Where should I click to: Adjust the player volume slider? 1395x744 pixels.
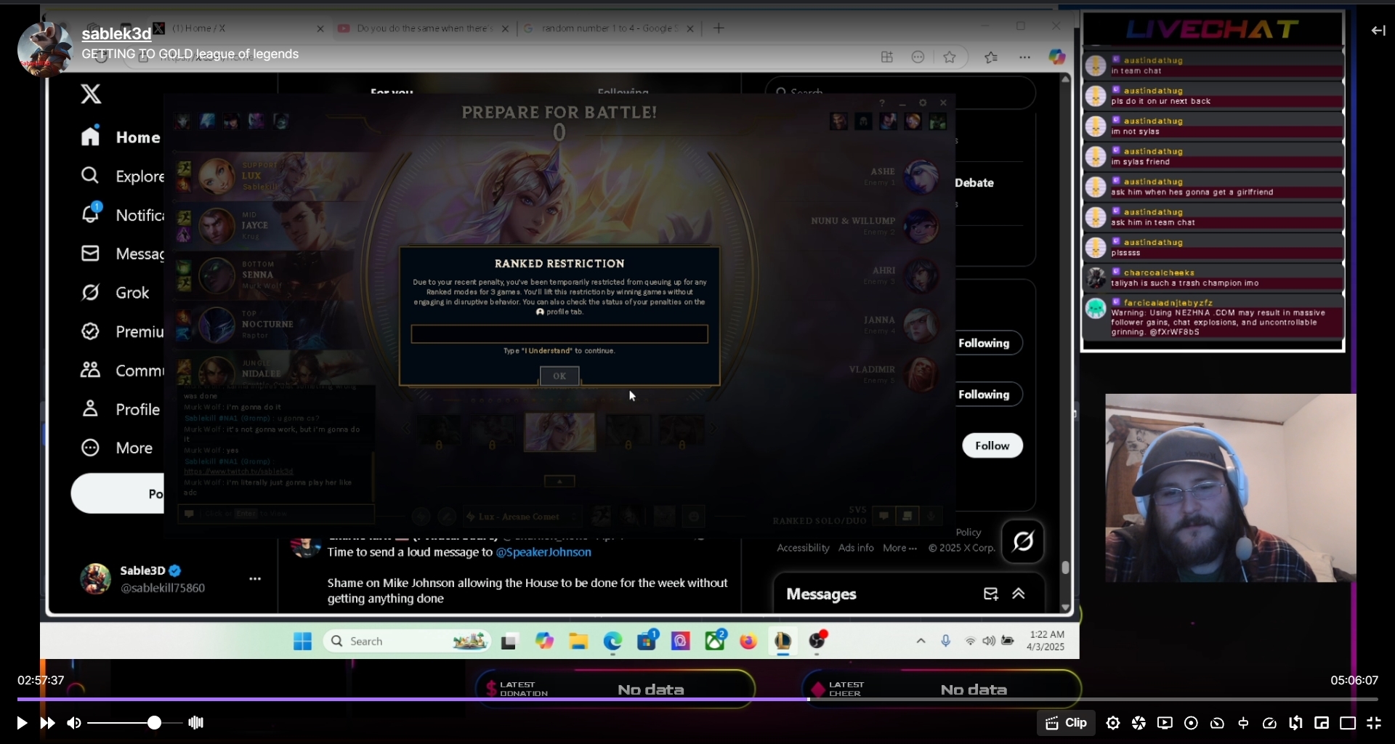click(134, 723)
